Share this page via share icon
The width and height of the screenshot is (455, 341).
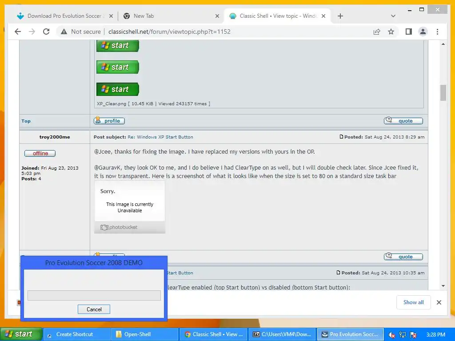[377, 32]
